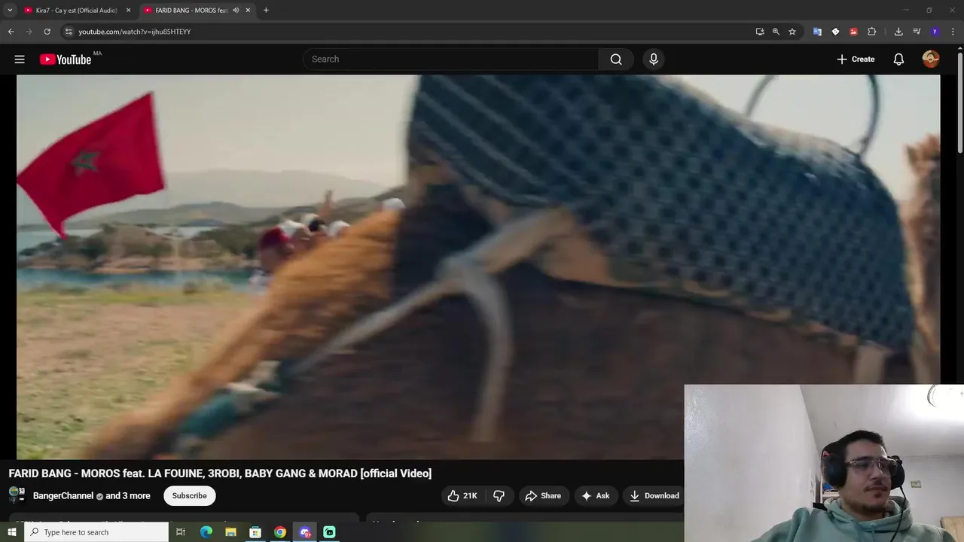This screenshot has width=964, height=542.
Task: Close the FARID BANG tab
Action: click(248, 11)
